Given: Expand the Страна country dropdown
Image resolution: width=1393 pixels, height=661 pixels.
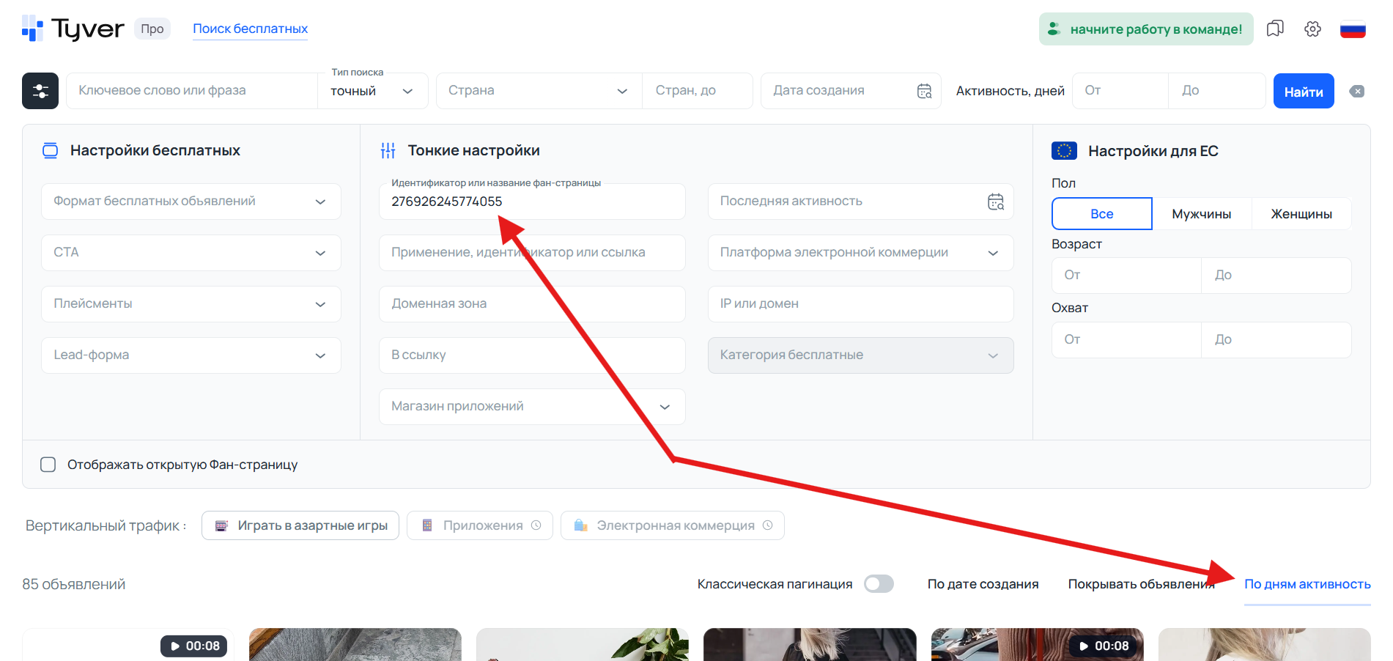Looking at the screenshot, I should [x=539, y=90].
